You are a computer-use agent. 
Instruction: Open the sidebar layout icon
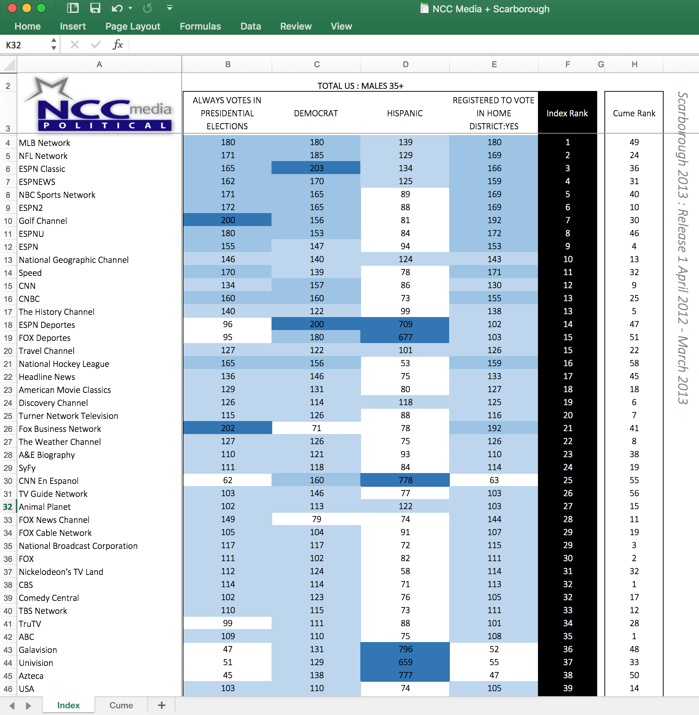coord(73,8)
